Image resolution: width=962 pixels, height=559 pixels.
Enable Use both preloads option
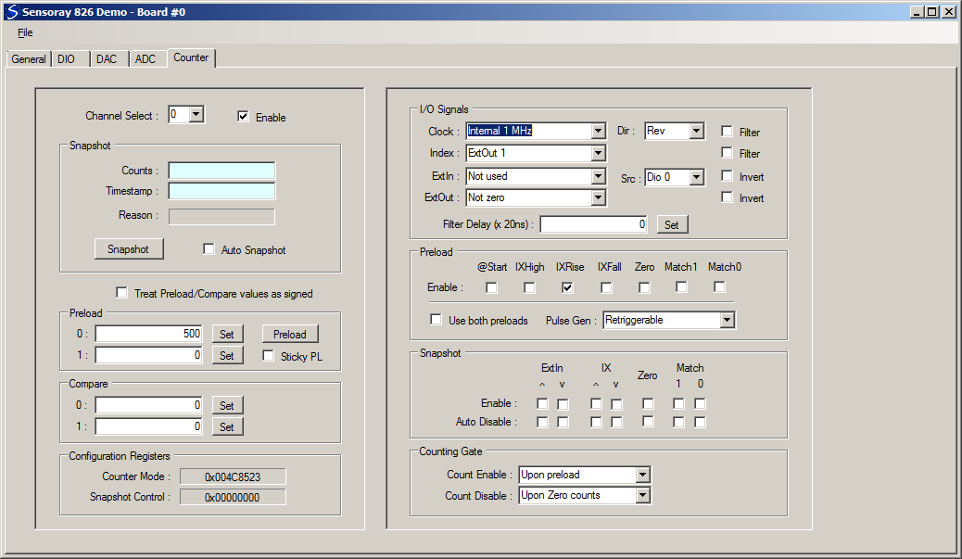tap(436, 319)
